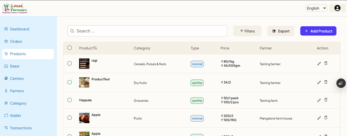Image resolution: width=347 pixels, height=136 pixels.
Task: Click the '₹ 100/2 pcs' price text
Action: (230, 102)
